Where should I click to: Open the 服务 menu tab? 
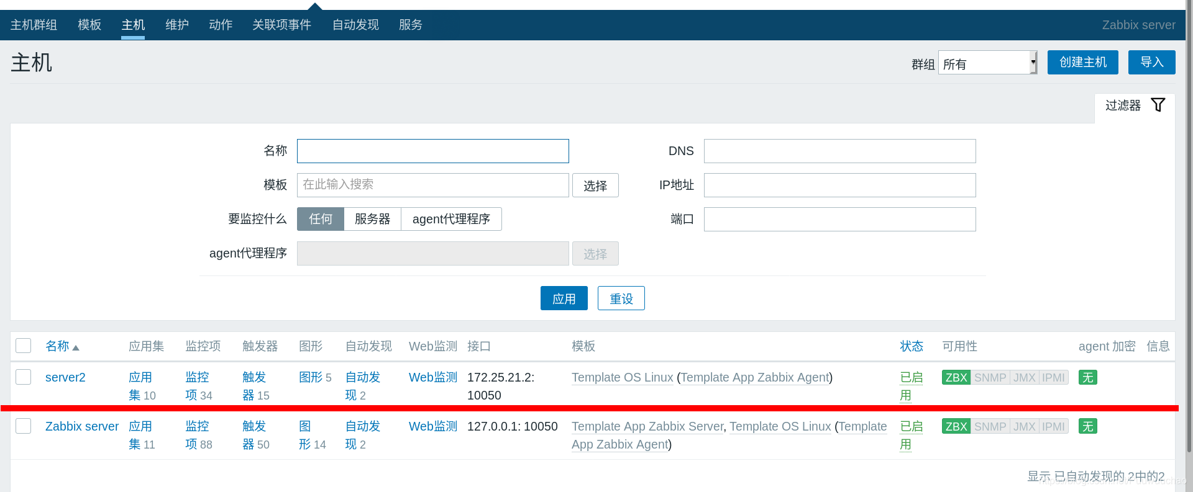[411, 25]
